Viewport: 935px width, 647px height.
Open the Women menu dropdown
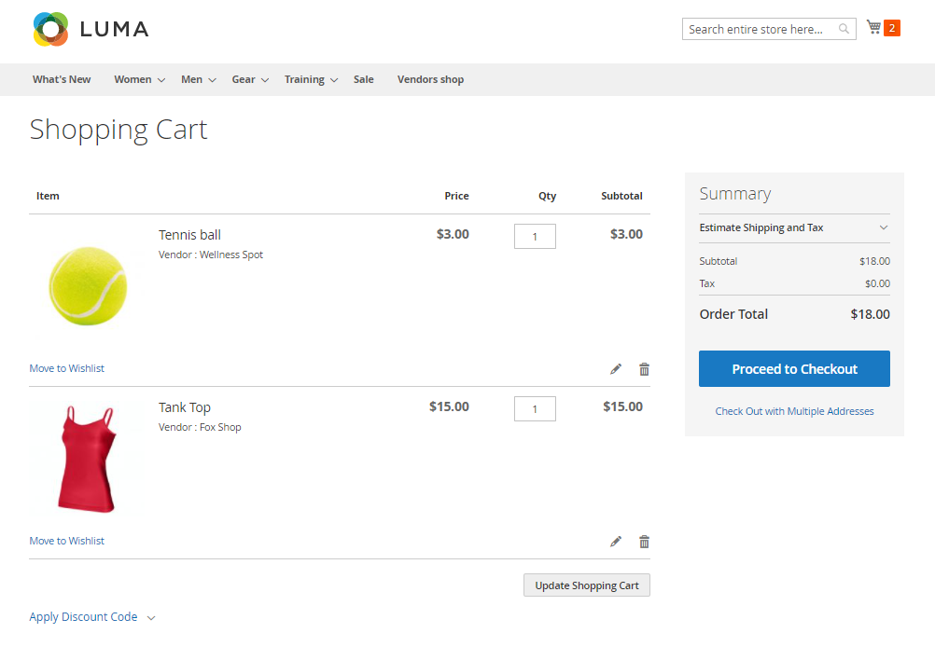tap(139, 79)
